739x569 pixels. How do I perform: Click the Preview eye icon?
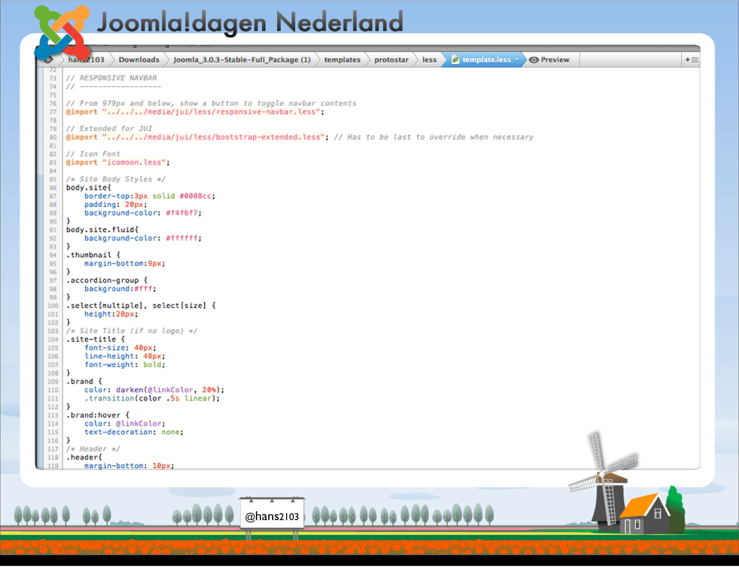pyautogui.click(x=534, y=60)
